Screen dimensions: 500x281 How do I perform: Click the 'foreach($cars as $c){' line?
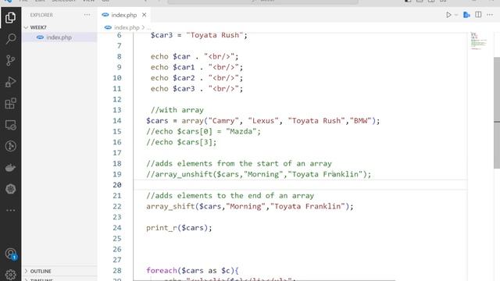tap(192, 271)
